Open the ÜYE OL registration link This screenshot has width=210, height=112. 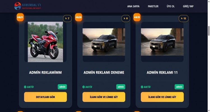pos(171,6)
